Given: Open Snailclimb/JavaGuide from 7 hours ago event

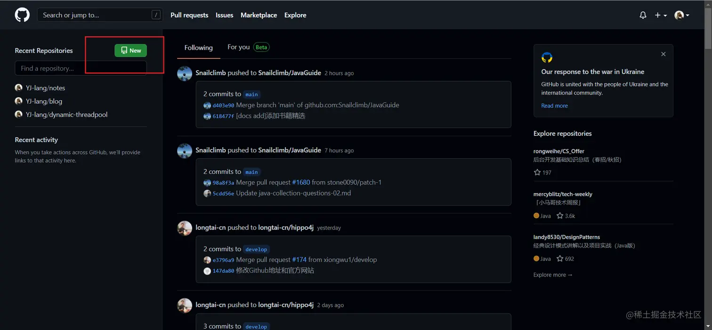Looking at the screenshot, I should coord(290,150).
